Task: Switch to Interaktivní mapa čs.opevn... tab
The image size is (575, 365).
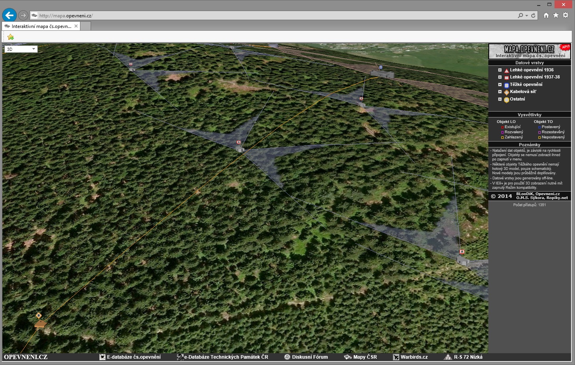Action: point(41,26)
